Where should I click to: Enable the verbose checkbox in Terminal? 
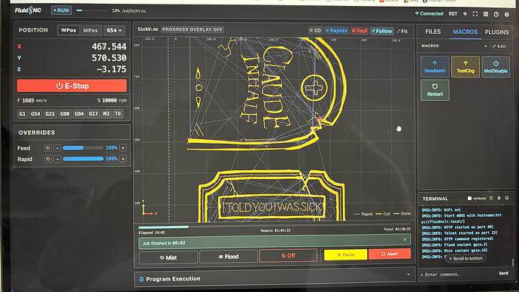click(469, 199)
